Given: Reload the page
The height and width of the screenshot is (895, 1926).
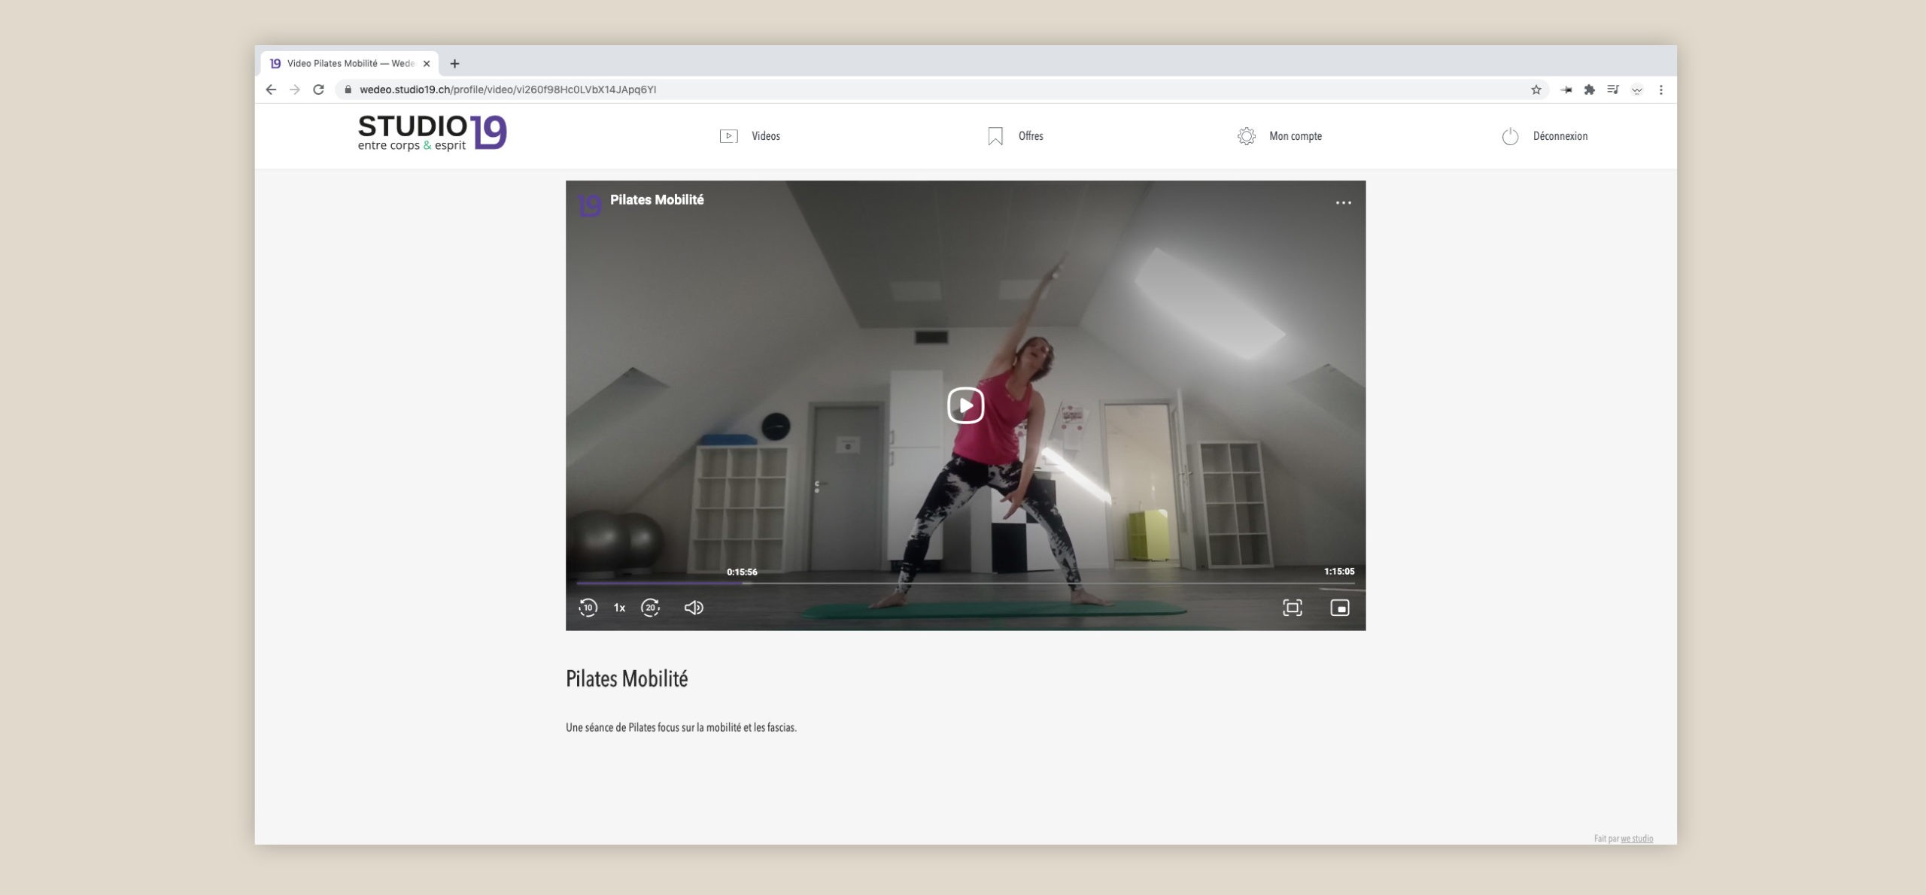Looking at the screenshot, I should click(x=318, y=89).
